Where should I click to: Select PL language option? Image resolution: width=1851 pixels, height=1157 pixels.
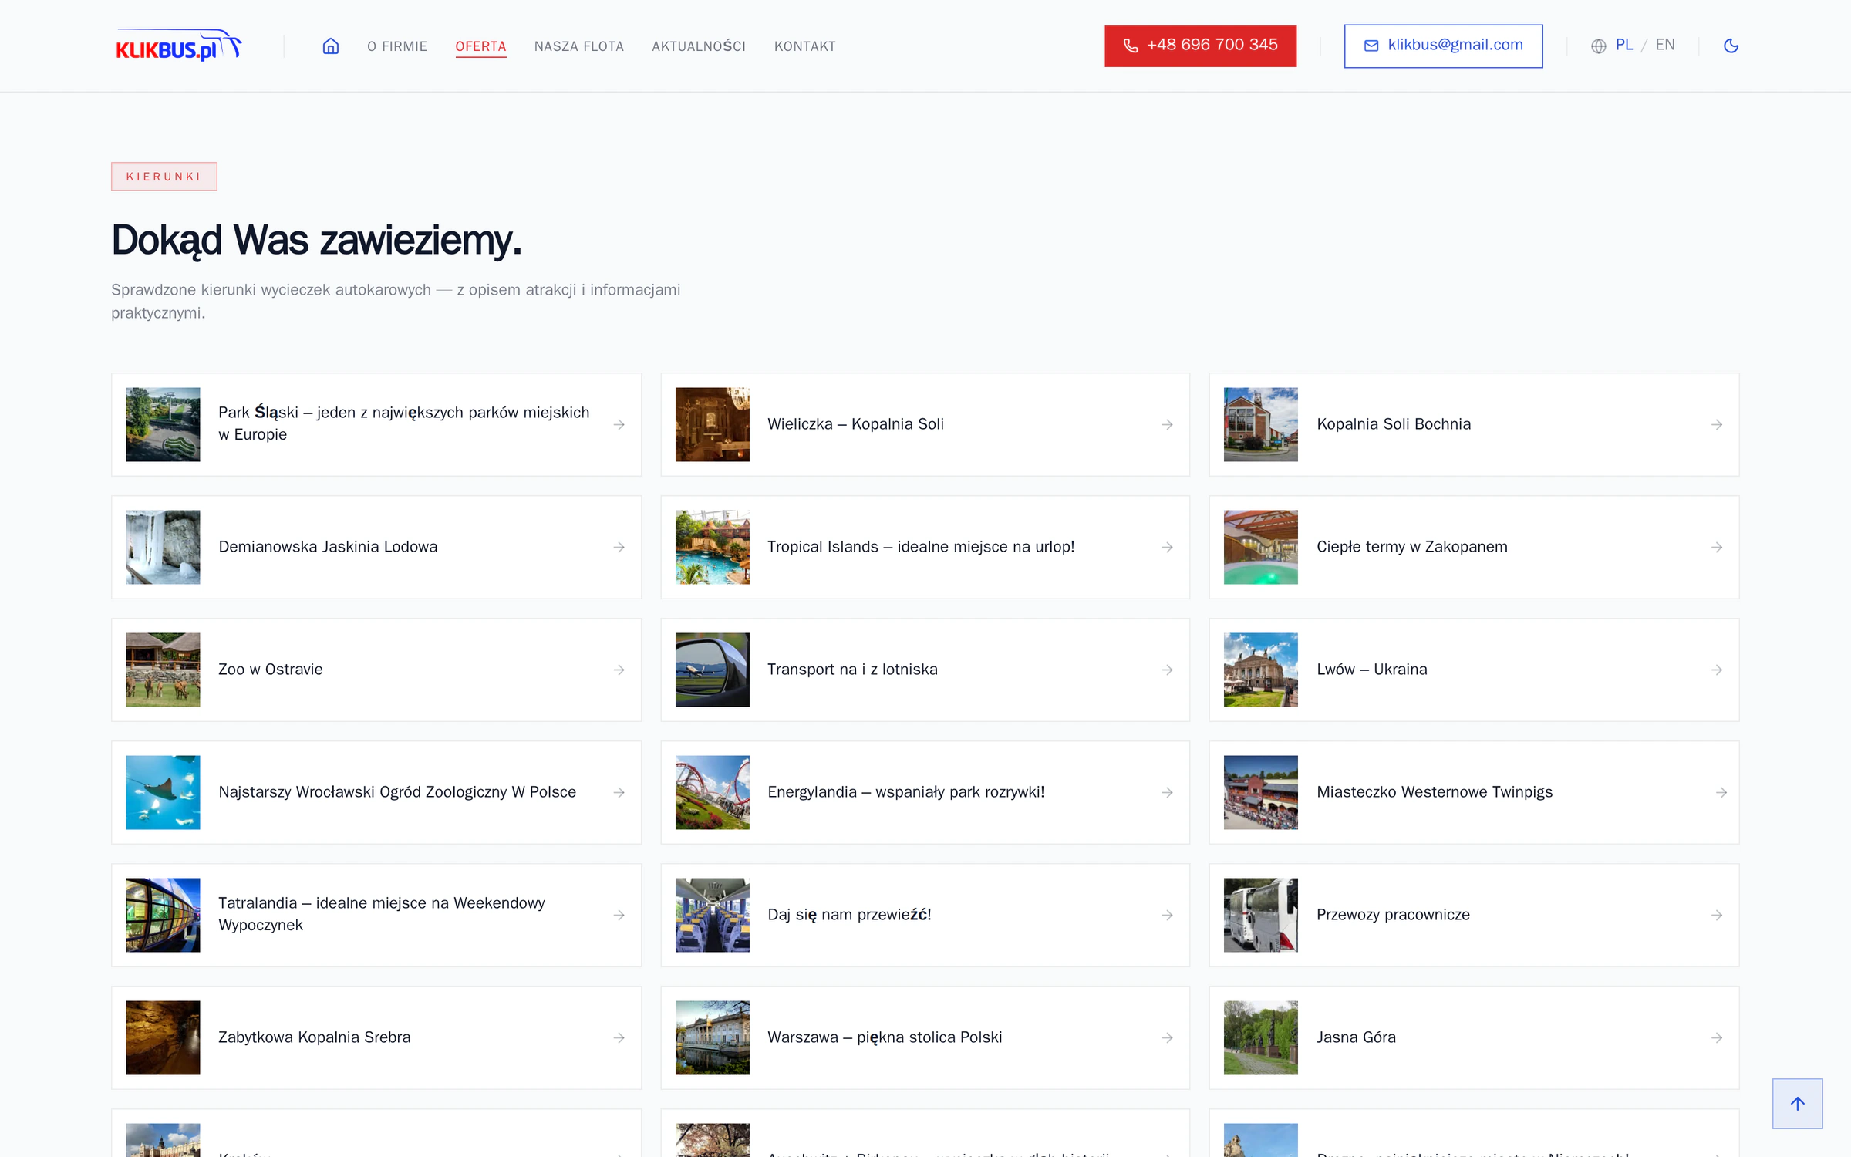[x=1623, y=45]
